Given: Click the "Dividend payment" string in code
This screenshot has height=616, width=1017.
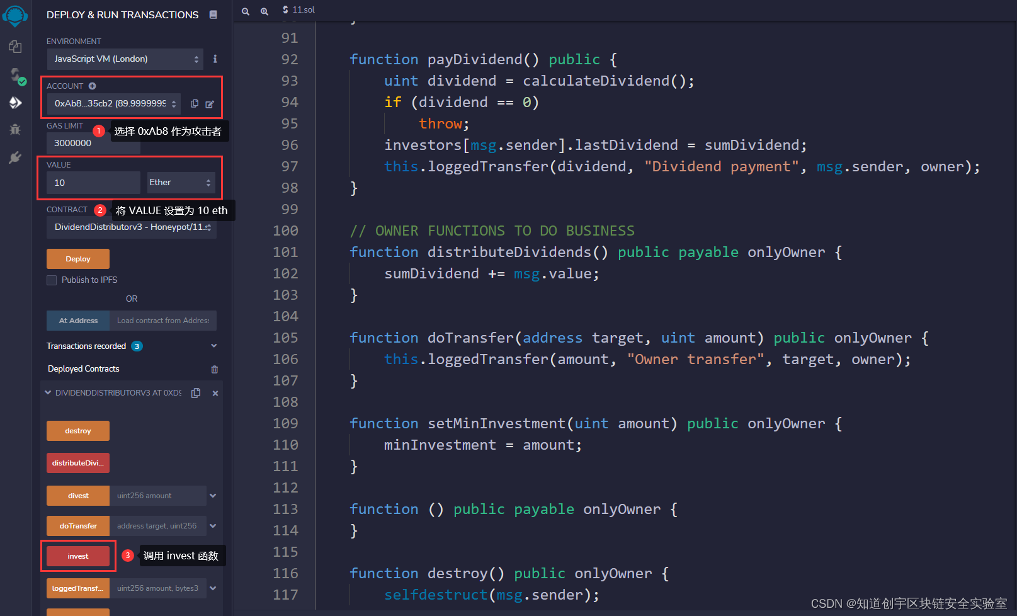Looking at the screenshot, I should coord(722,166).
